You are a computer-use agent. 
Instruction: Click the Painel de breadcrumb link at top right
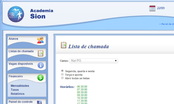click(167, 24)
